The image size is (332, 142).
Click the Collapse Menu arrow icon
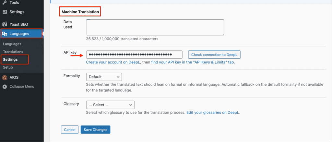coord(5,87)
